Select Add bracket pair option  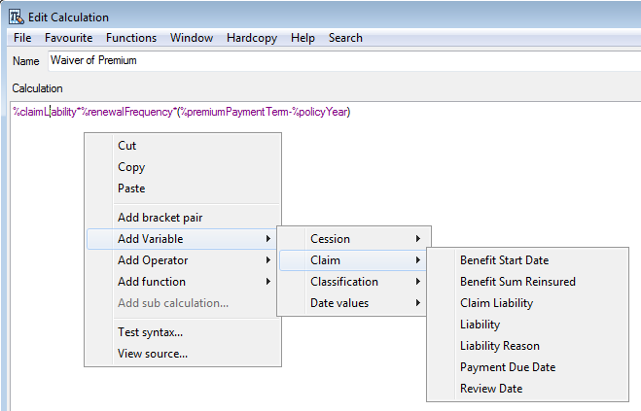pos(160,217)
